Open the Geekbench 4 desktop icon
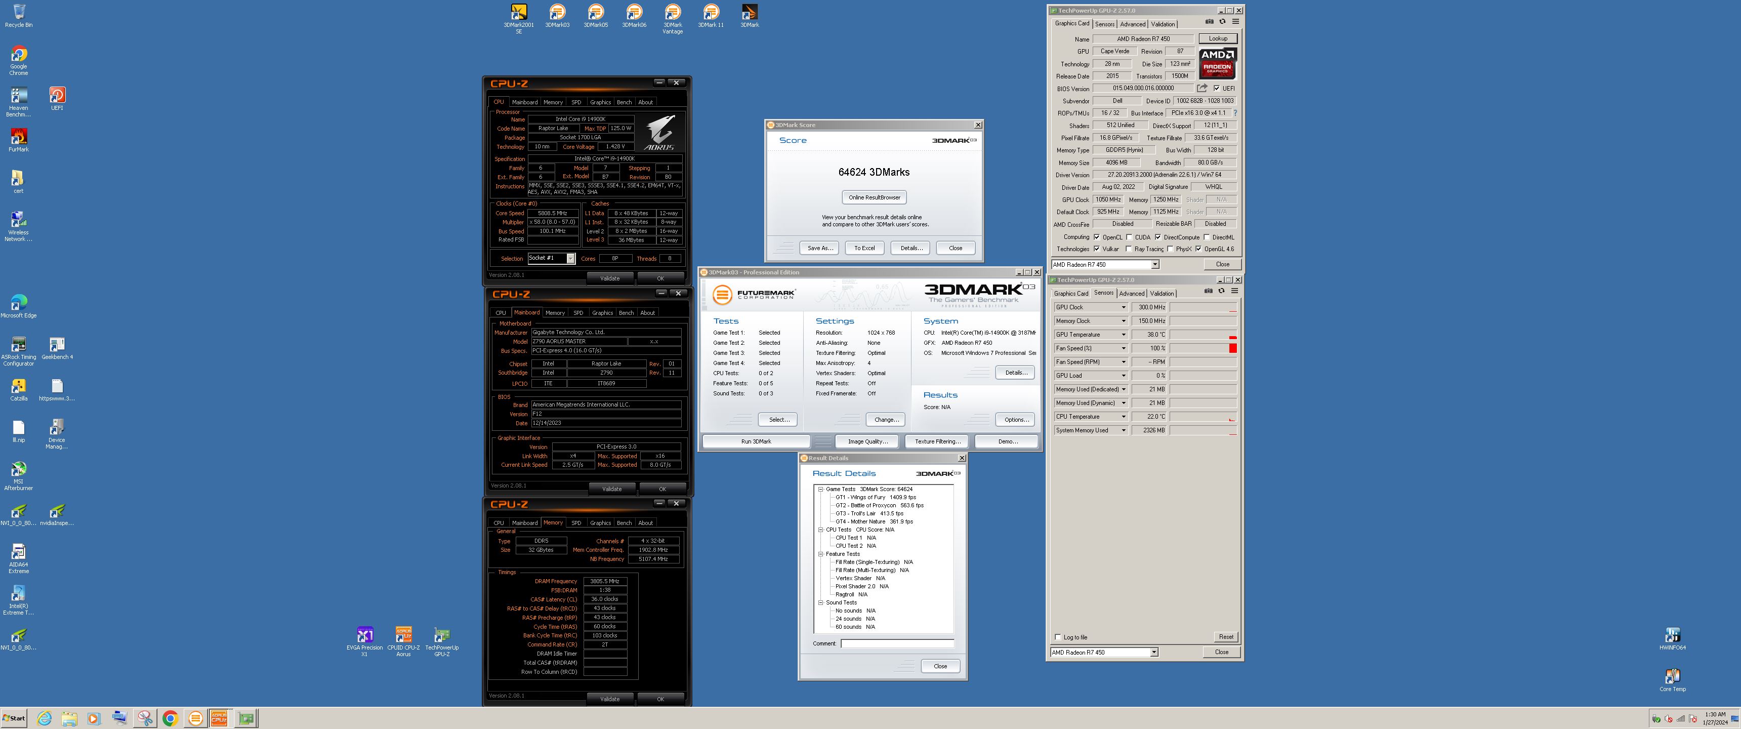This screenshot has width=1741, height=729. (58, 348)
